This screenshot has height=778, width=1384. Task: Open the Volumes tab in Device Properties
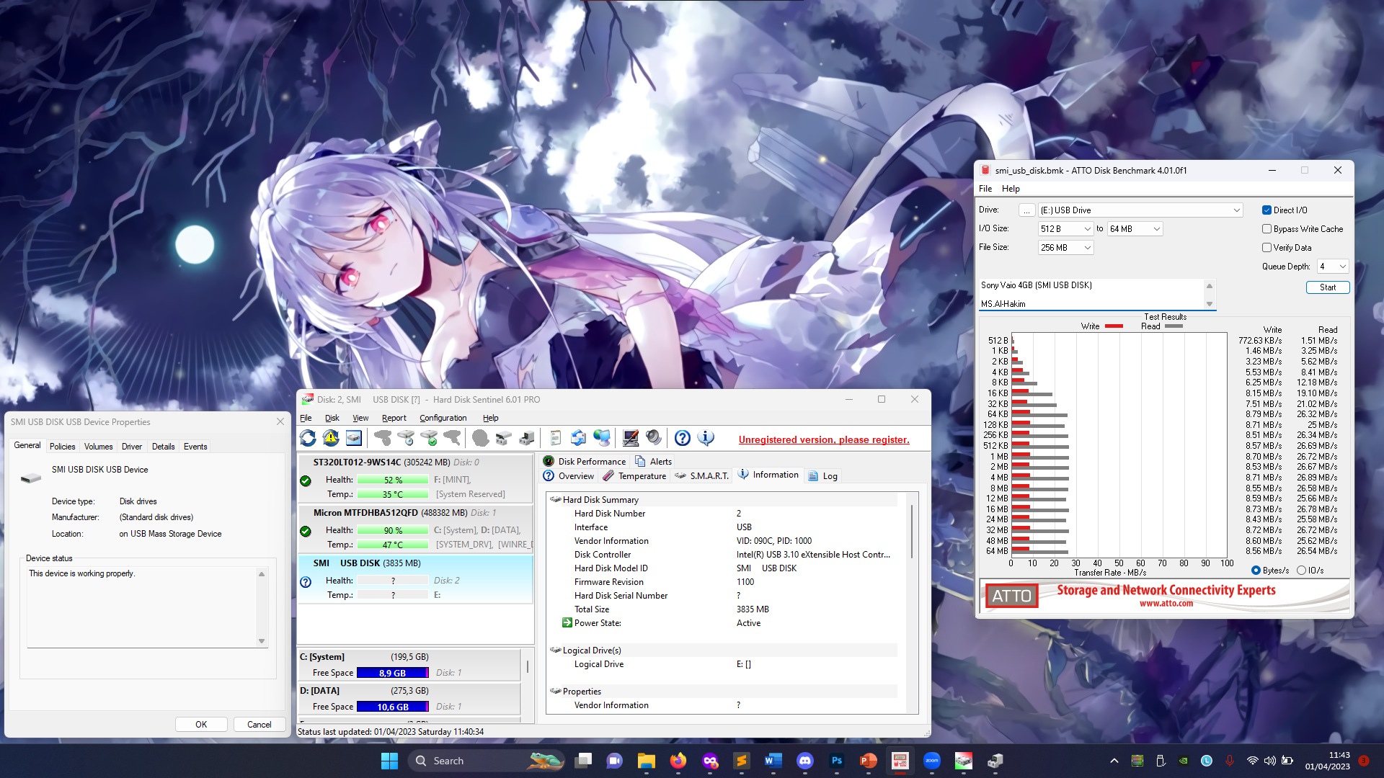[x=99, y=447]
